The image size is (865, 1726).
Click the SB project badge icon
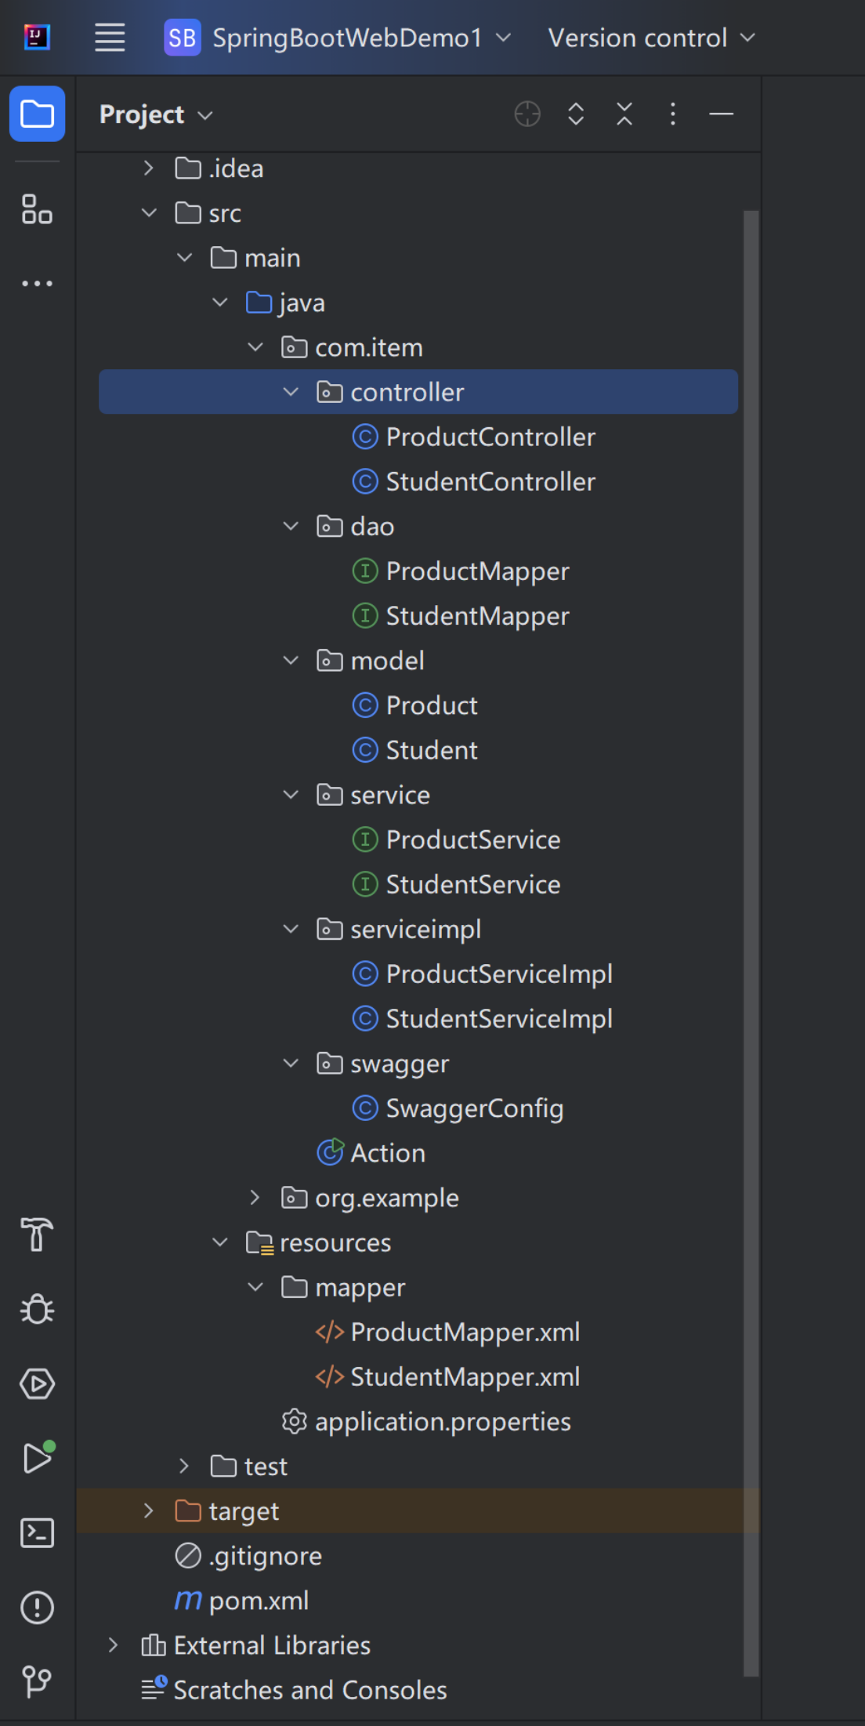pyautogui.click(x=182, y=37)
